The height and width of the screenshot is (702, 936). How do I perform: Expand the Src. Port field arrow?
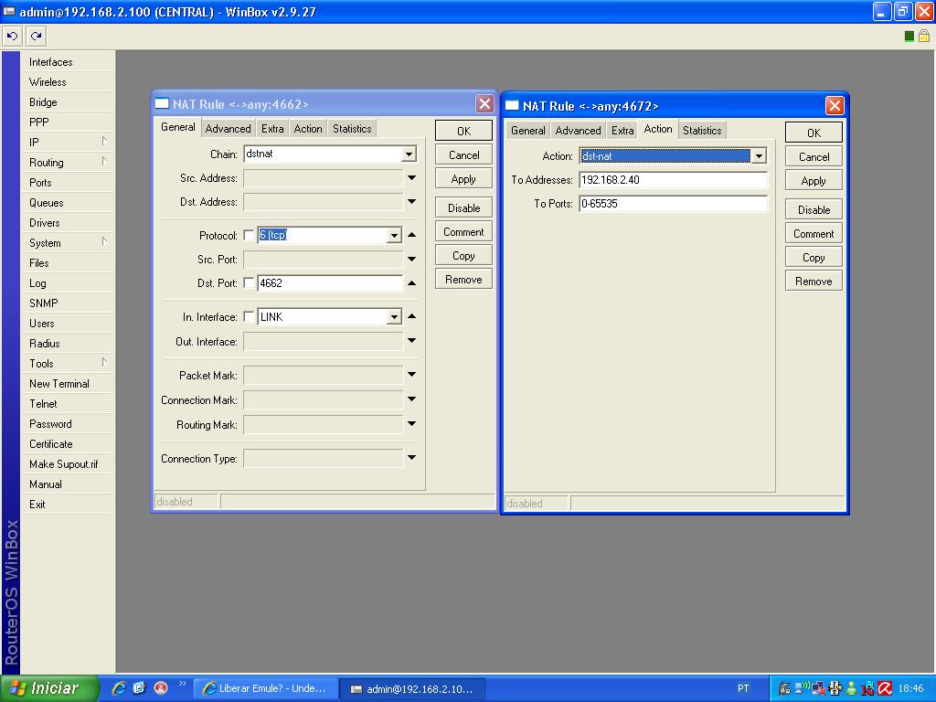click(412, 259)
